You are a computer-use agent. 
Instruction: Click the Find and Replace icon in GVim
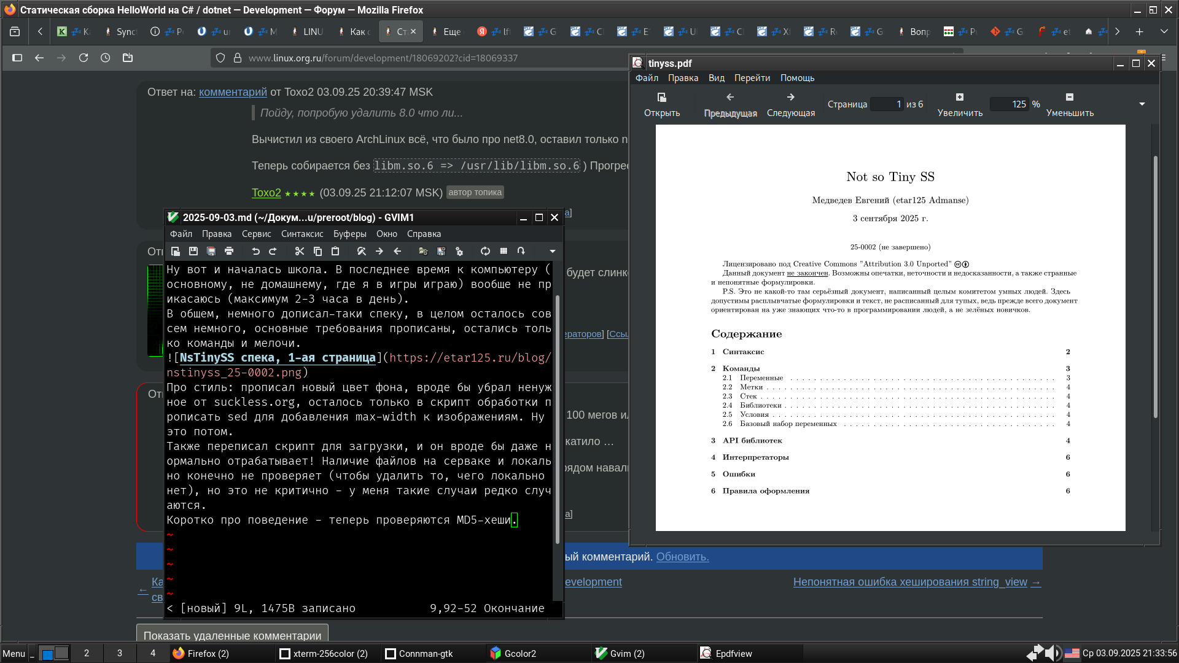(361, 251)
